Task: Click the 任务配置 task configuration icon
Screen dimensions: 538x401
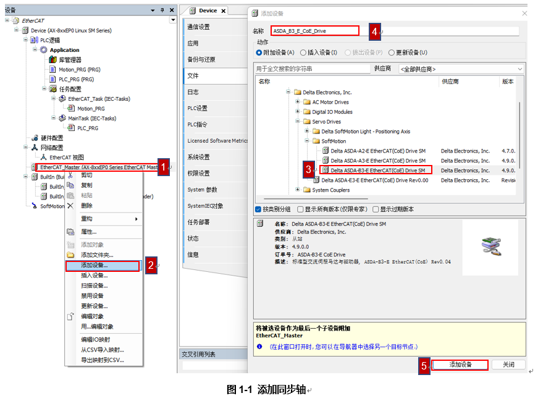Action: [x=53, y=89]
